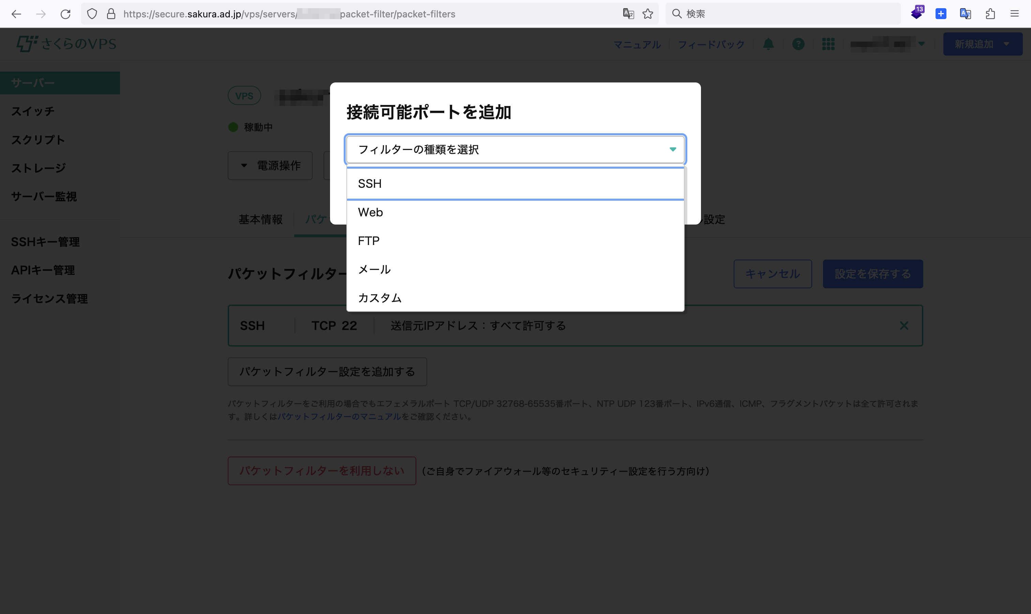
Task: Click the キャンセル button
Action: click(x=773, y=274)
